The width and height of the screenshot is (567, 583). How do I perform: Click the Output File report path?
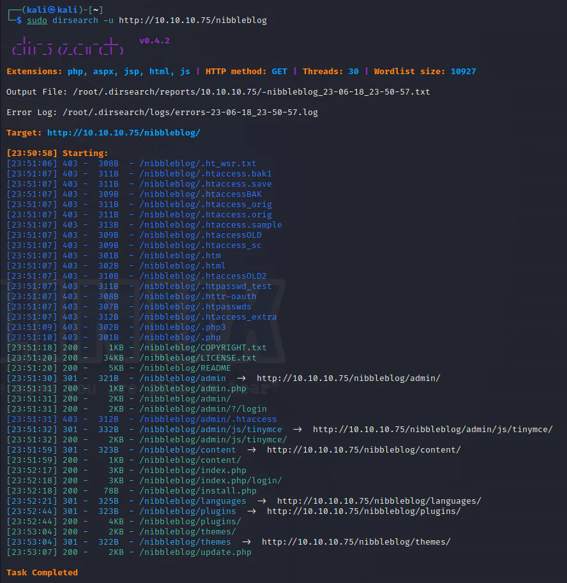(251, 92)
